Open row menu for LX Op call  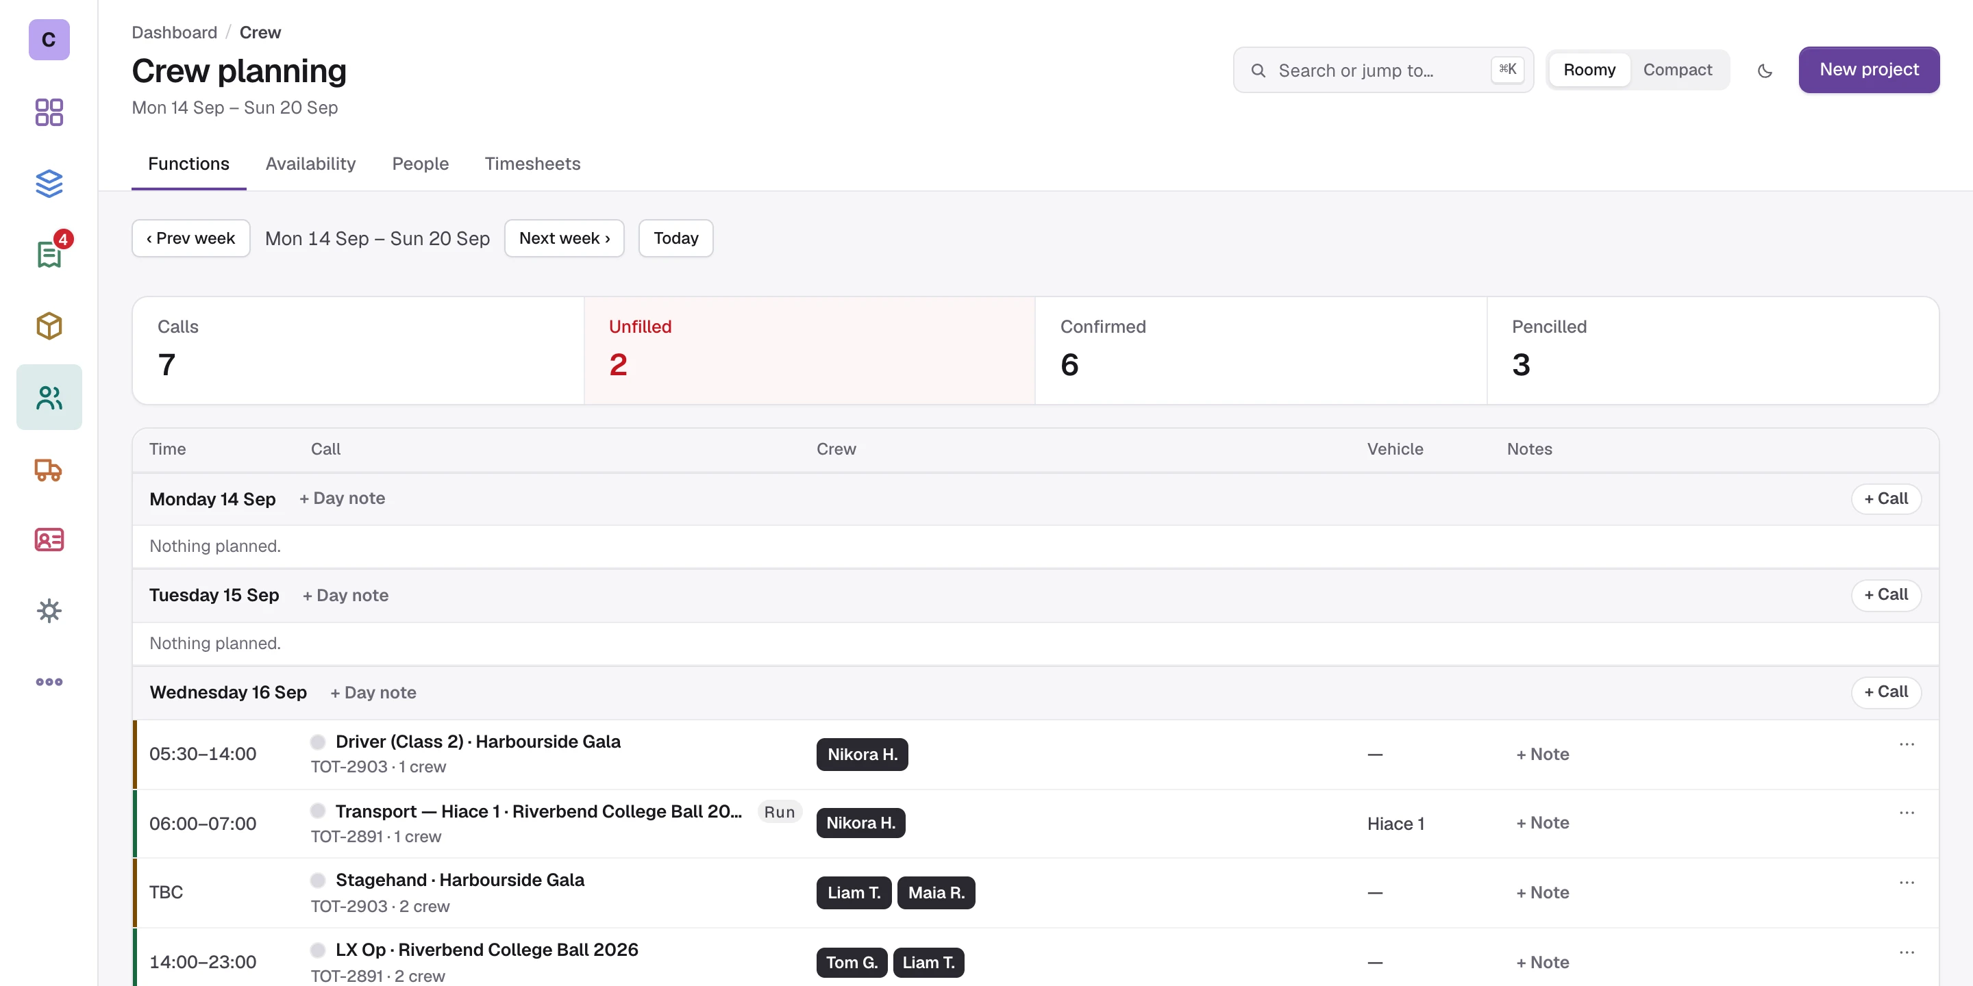tap(1907, 952)
